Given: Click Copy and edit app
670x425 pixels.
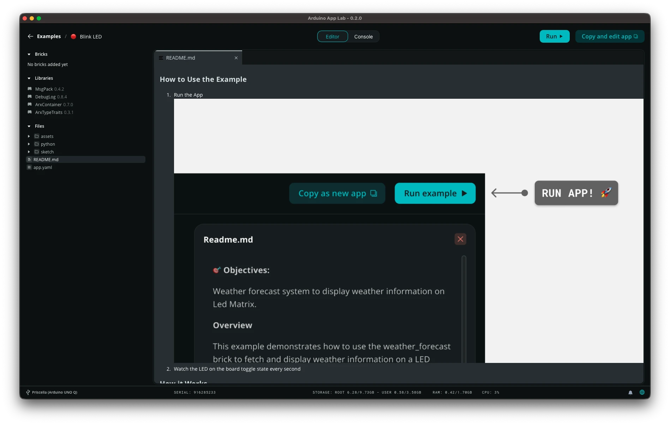Looking at the screenshot, I should pos(609,36).
